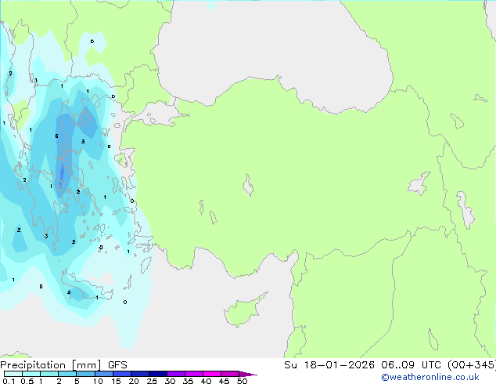This screenshot has height=384, width=496.
Task: Click the '30' legend value label
Action: (170, 381)
